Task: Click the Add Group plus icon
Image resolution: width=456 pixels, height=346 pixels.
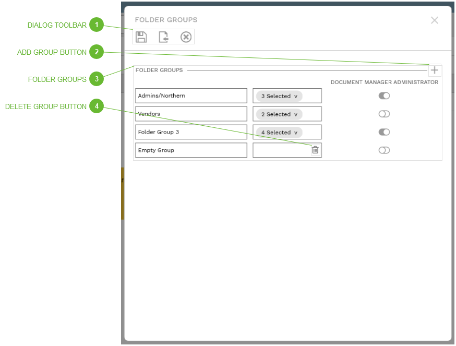Action: 435,70
